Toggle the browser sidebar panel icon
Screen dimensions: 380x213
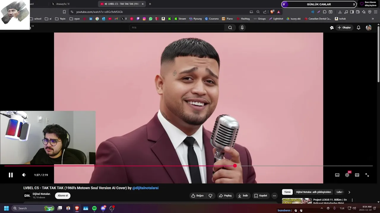point(352,12)
